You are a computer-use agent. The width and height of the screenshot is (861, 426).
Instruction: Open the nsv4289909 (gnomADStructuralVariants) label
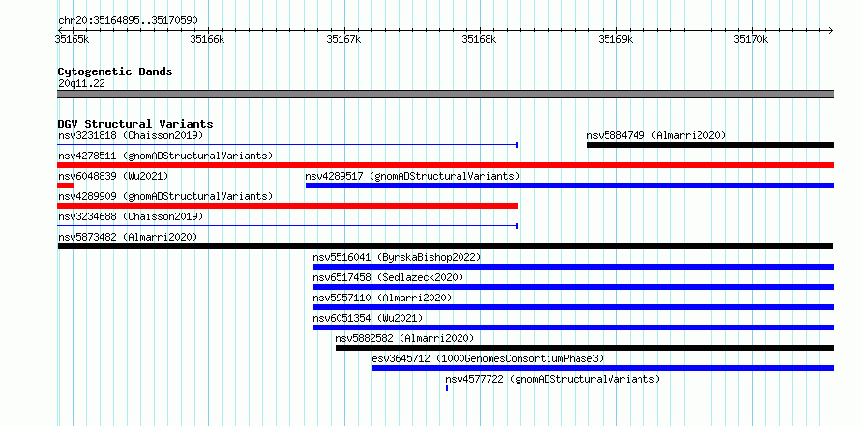(165, 196)
